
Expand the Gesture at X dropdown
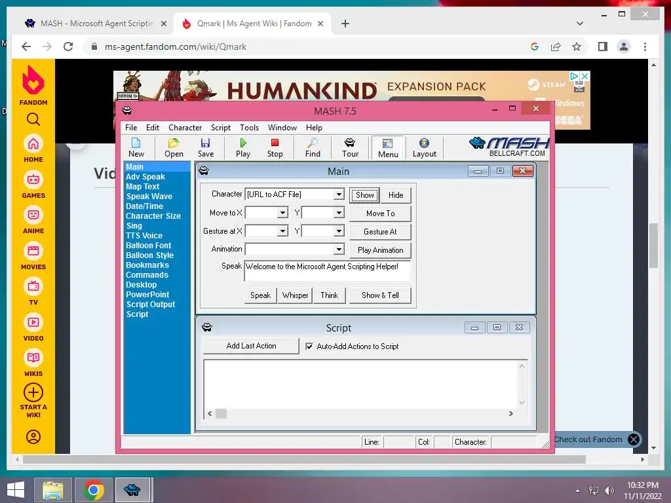[282, 231]
